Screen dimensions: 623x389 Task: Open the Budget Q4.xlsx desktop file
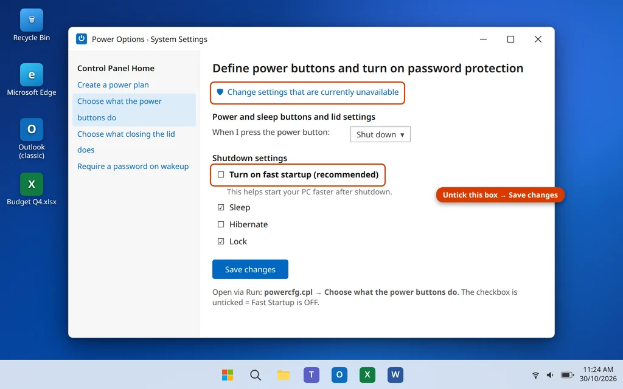32,190
